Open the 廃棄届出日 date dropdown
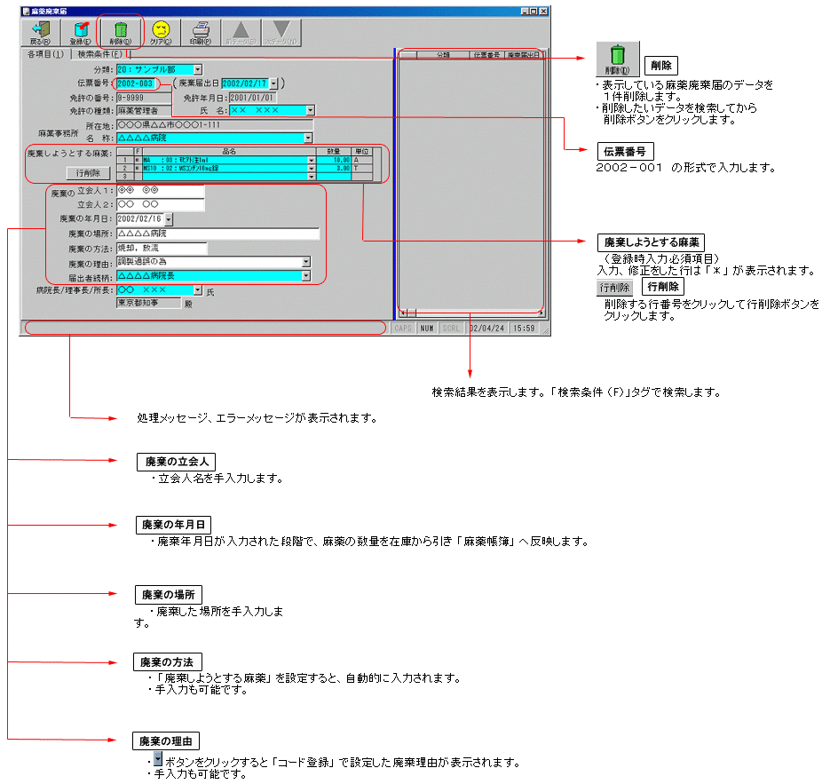Image resolution: width=830 pixels, height=784 pixels. point(273,83)
